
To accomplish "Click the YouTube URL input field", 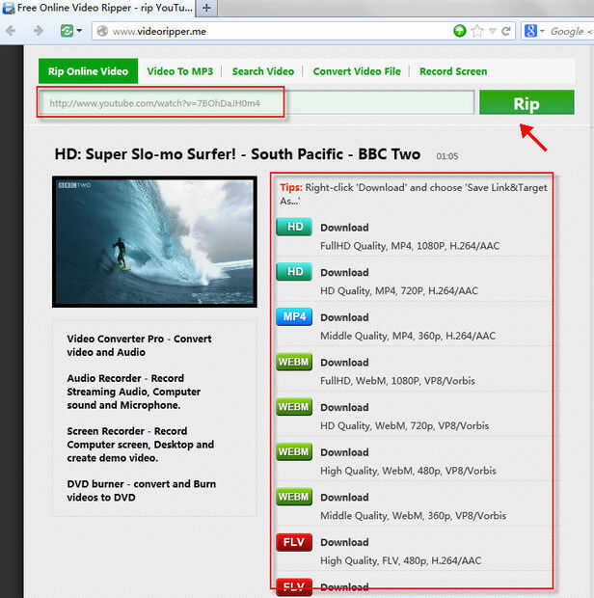I will 256,102.
